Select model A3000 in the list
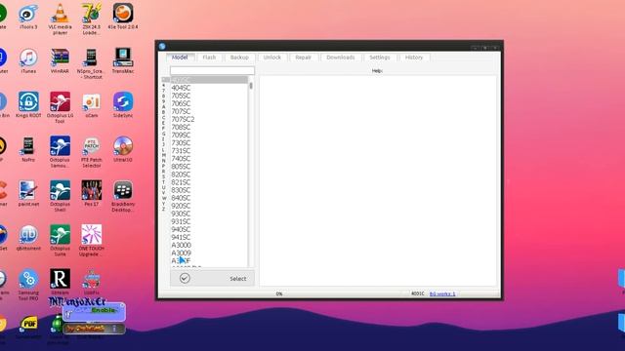 click(x=182, y=245)
